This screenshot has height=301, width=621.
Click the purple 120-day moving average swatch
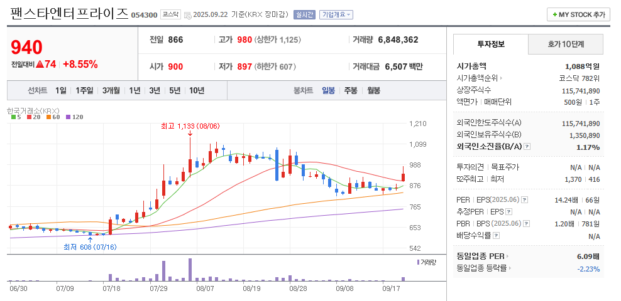(68, 117)
